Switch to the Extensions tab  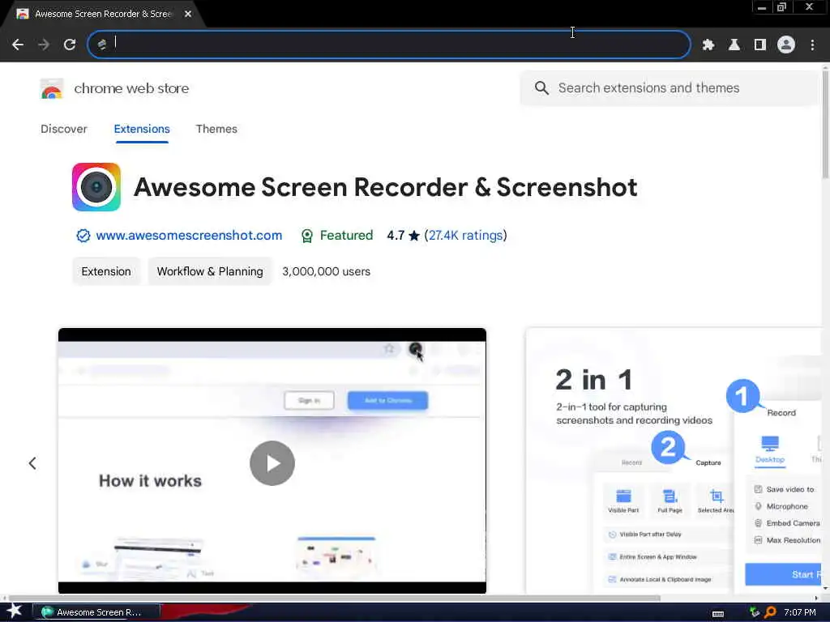[x=142, y=129]
